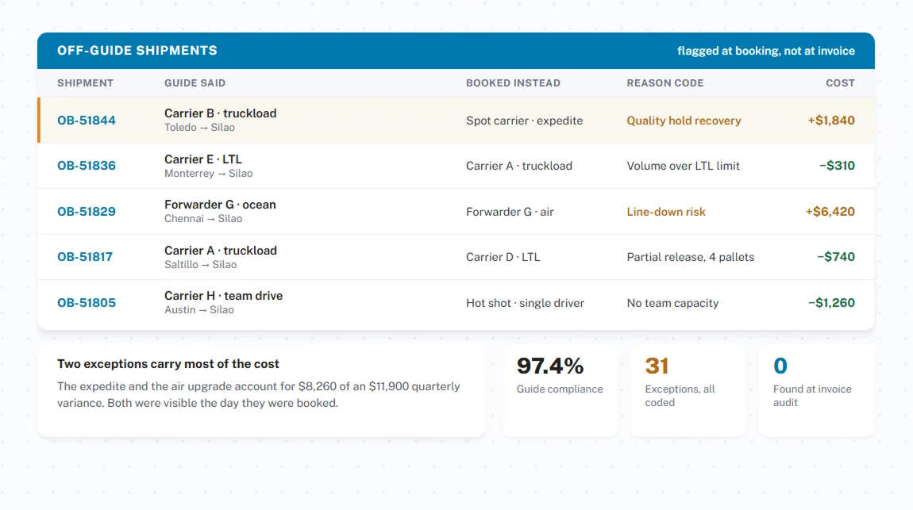913x510 pixels.
Task: Click the 'Chennai → Silao' route
Action: [x=203, y=219]
